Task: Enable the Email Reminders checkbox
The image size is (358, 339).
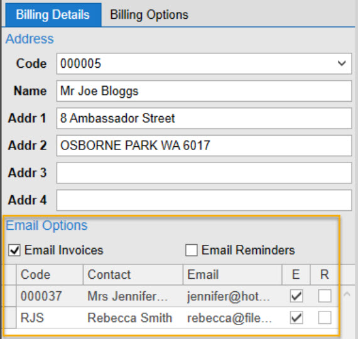Action: pos(192,250)
